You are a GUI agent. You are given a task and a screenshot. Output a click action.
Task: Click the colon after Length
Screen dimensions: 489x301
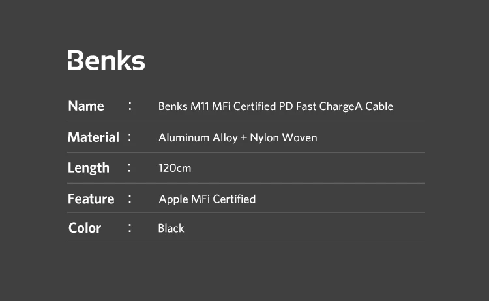pos(130,167)
